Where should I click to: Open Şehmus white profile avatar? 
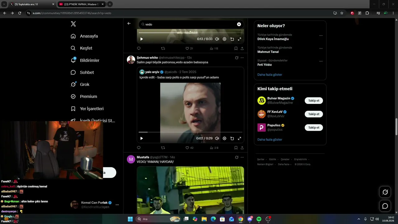[x=131, y=60]
